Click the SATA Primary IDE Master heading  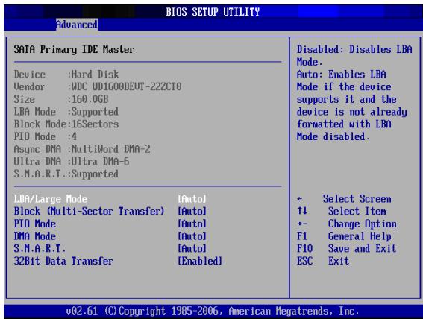(74, 50)
